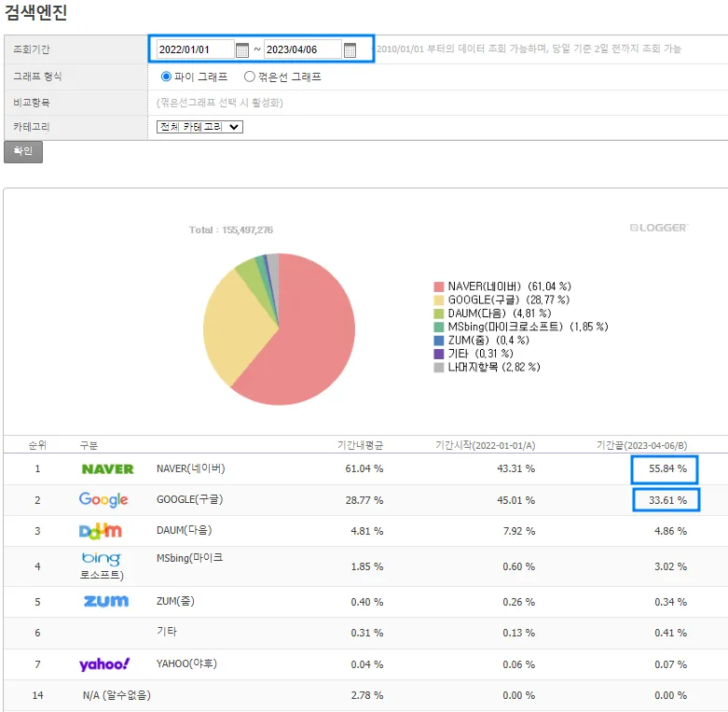Screen dimensions: 728x712
Task: Click the 기간시작(2022-01-01/A) column header
Action: point(486,445)
